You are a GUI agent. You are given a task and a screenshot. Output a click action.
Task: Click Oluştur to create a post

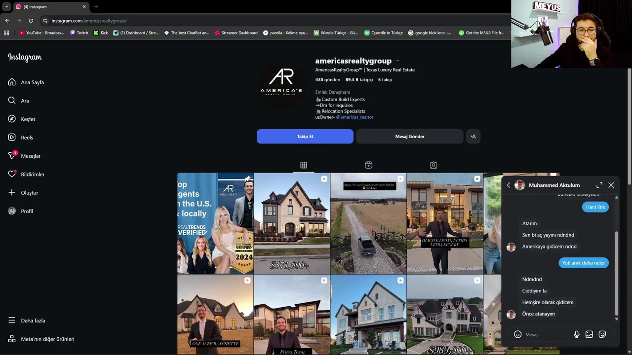pyautogui.click(x=23, y=193)
